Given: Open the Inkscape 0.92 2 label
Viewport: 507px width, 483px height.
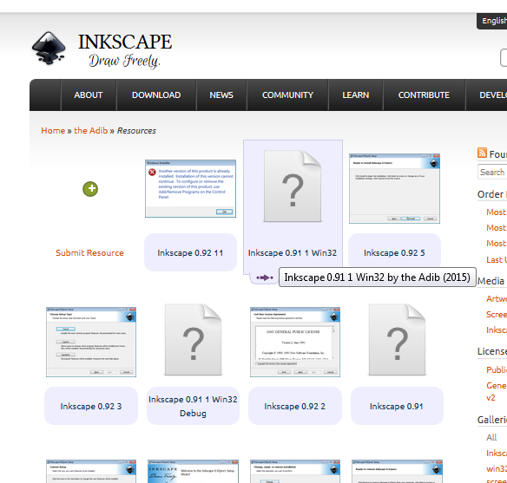Looking at the screenshot, I should 295,406.
